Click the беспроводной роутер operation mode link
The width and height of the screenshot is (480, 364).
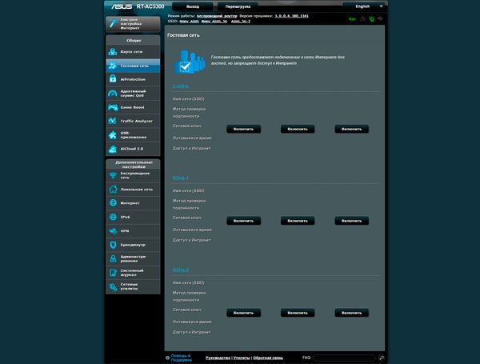(x=217, y=16)
